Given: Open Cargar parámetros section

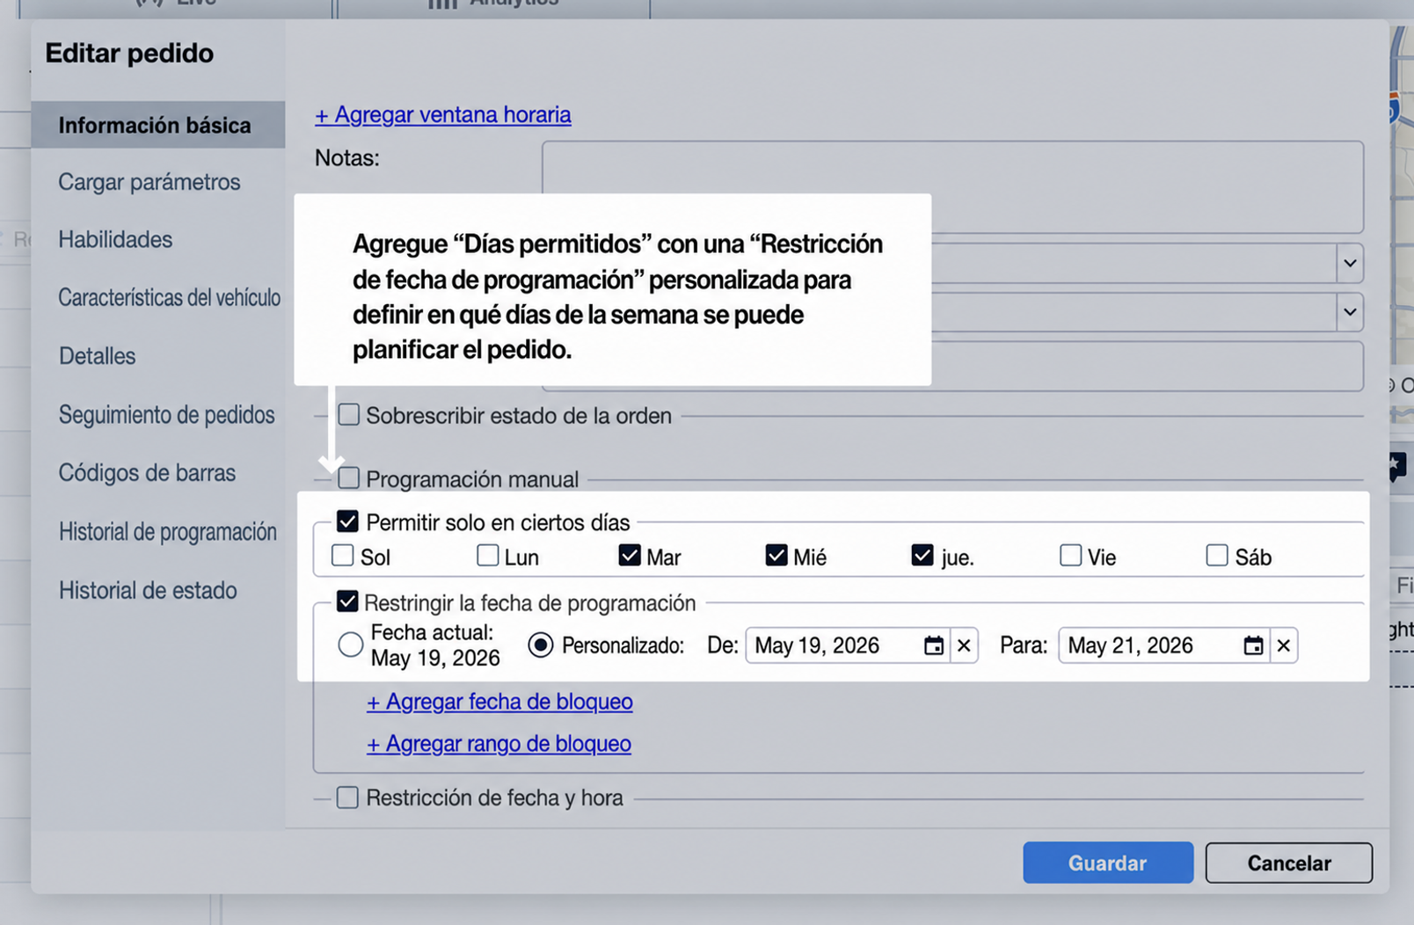Looking at the screenshot, I should [149, 182].
